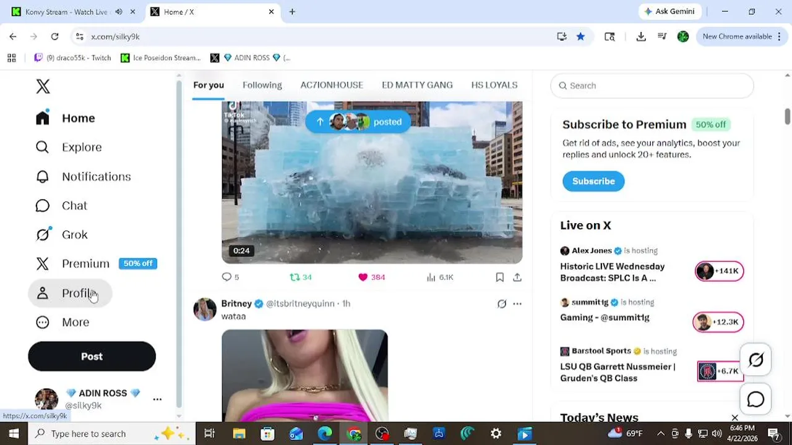The image size is (792, 445).
Task: Close the Home / X browser tab
Action: [x=271, y=12]
